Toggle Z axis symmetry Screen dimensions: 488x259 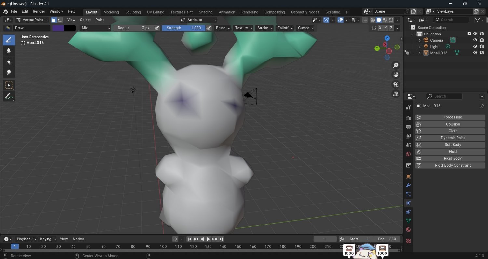pos(391,28)
